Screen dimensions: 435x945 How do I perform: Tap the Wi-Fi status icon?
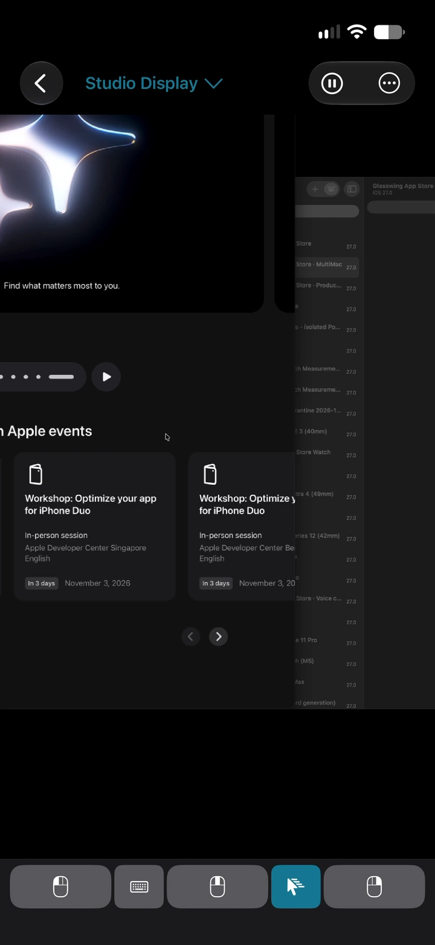357,32
